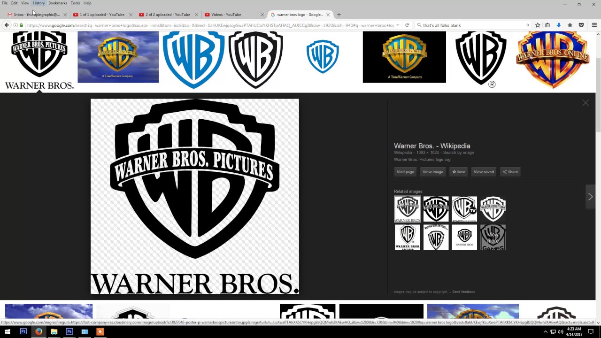
Task: Go back with the browser back arrow
Action: pyautogui.click(x=7, y=25)
